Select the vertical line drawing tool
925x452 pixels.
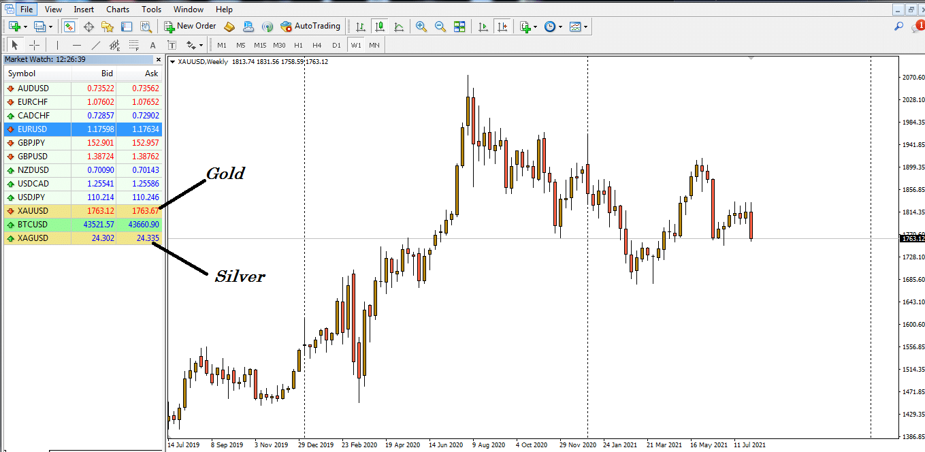pyautogui.click(x=58, y=46)
